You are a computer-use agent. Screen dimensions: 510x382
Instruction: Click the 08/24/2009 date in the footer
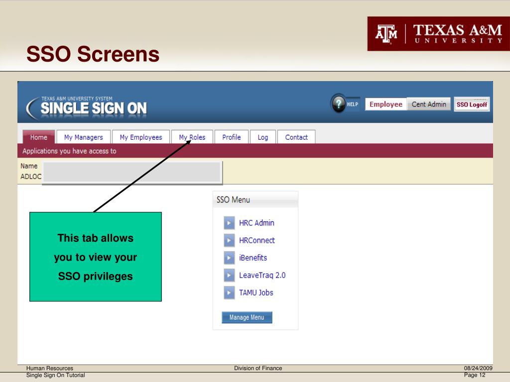(478, 368)
